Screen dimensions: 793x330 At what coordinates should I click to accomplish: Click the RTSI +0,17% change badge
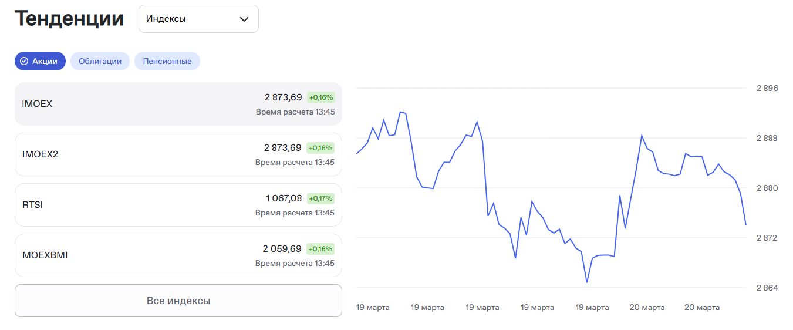point(320,198)
